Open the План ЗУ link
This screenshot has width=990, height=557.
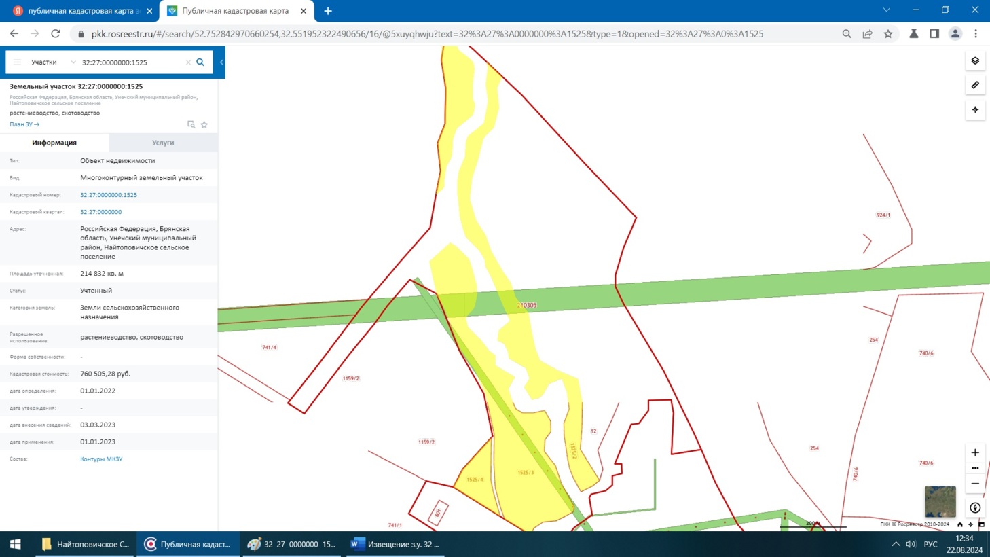click(x=24, y=125)
